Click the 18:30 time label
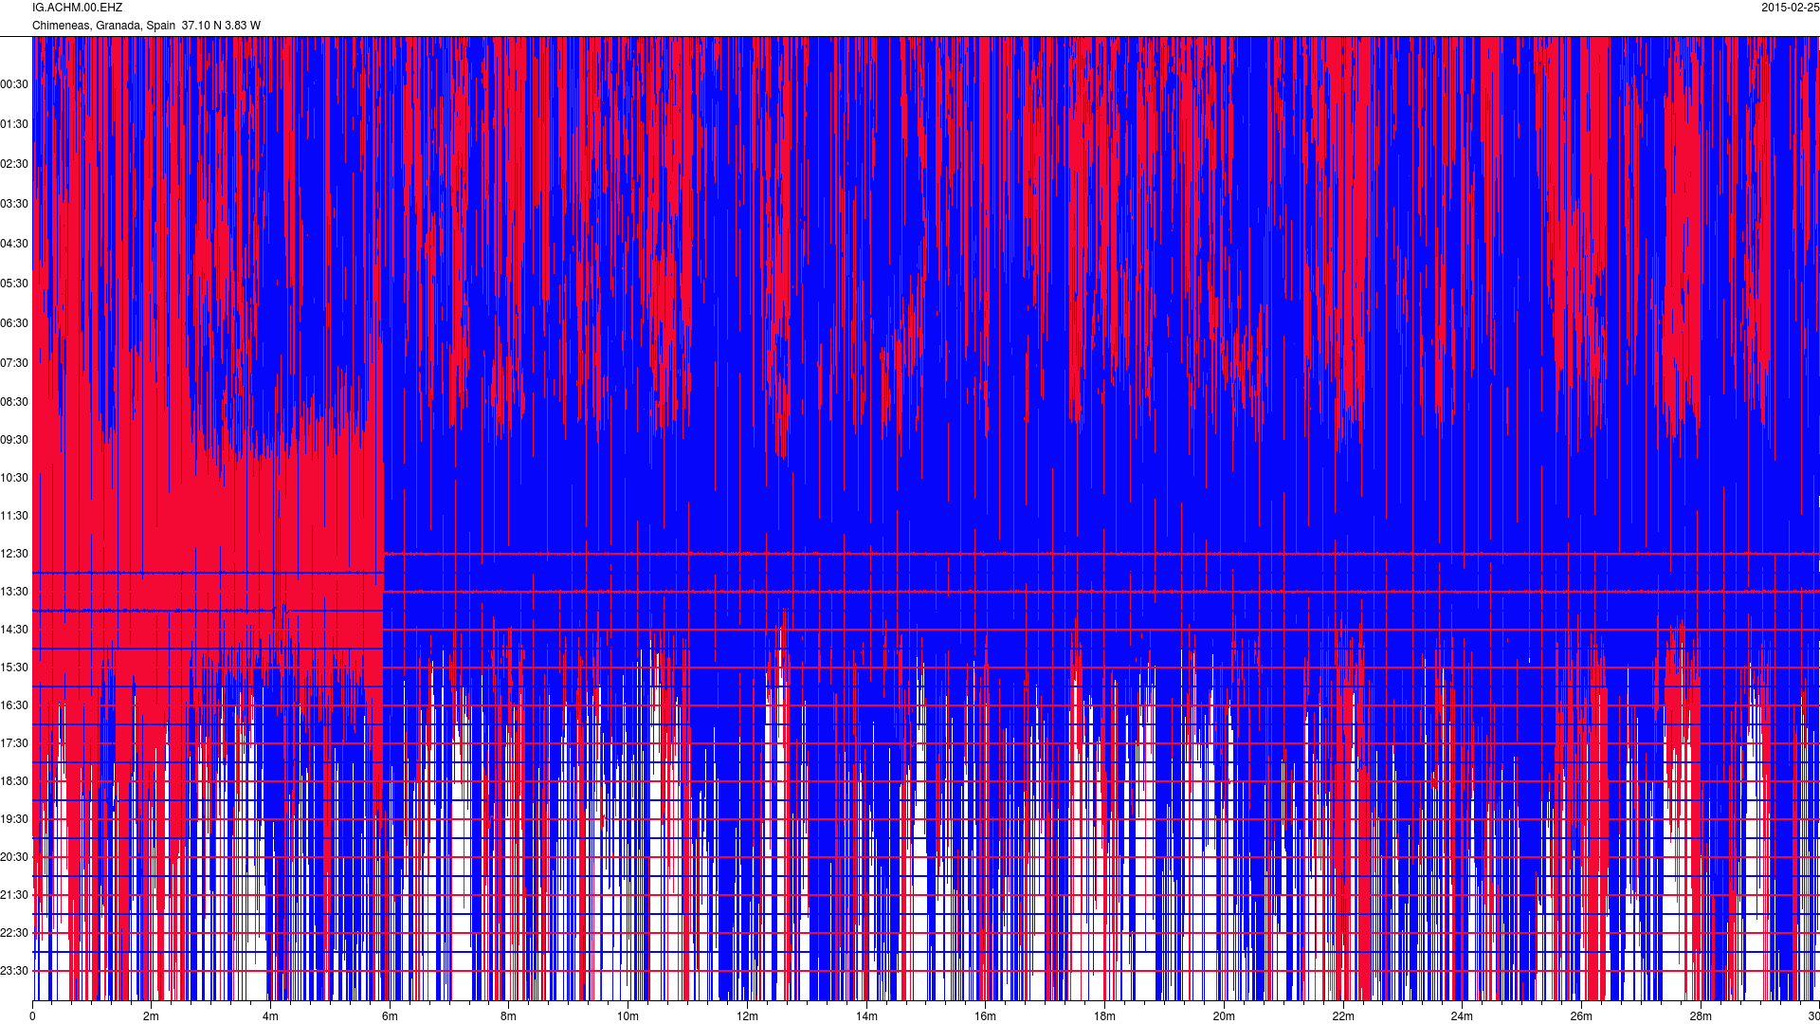 pyautogui.click(x=14, y=781)
